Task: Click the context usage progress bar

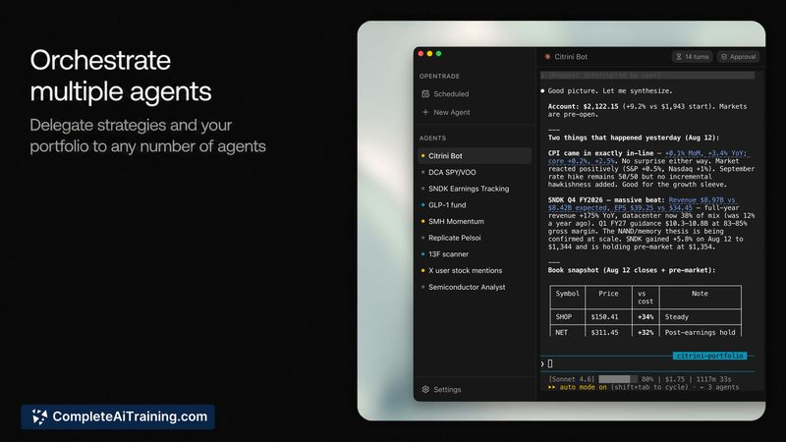Action: click(618, 379)
